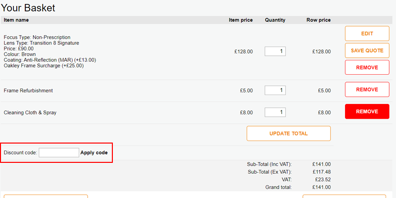Click the Frame Refurbishment item name
This screenshot has width=396, height=198.
pyautogui.click(x=28, y=91)
